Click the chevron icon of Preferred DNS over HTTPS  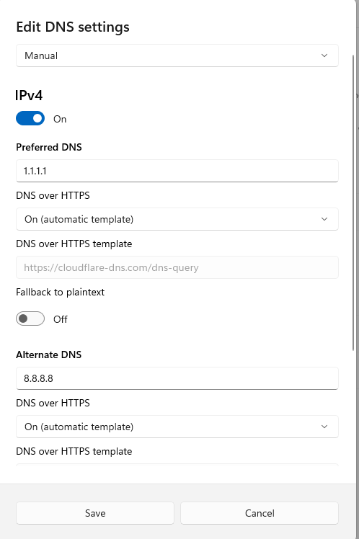point(324,219)
